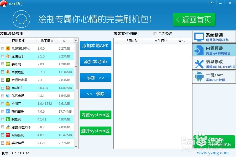236x157 pixels.
Task: Check the 猎豹清理大师 checkbox
Action: coord(2,127)
